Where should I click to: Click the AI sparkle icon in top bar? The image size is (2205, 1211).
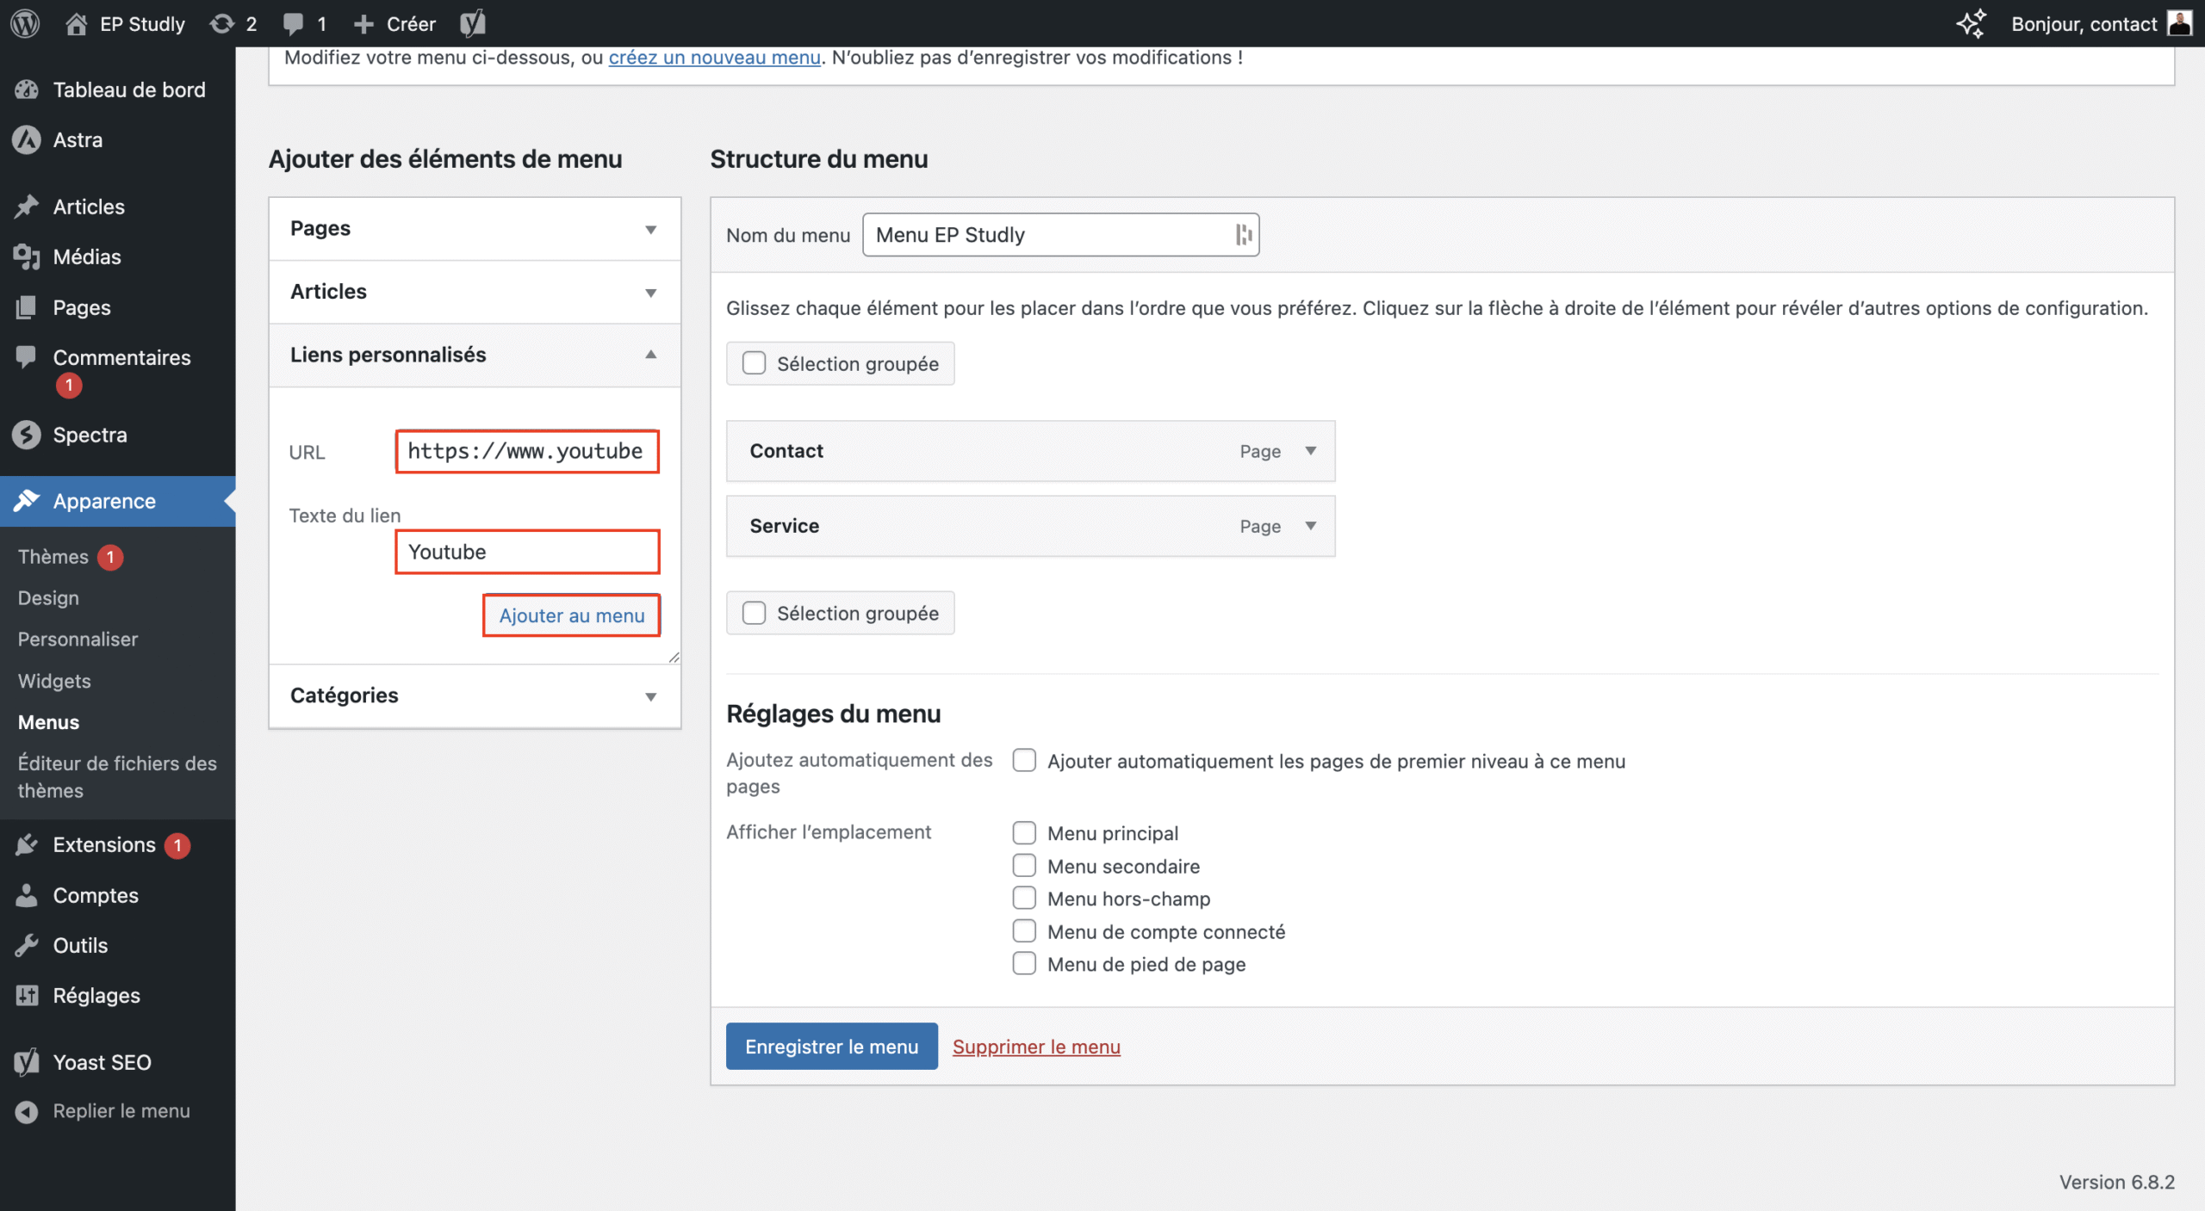click(1970, 23)
